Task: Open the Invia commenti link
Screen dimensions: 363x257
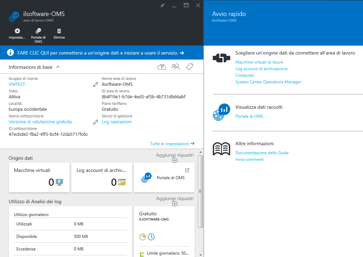Action: tap(250, 159)
